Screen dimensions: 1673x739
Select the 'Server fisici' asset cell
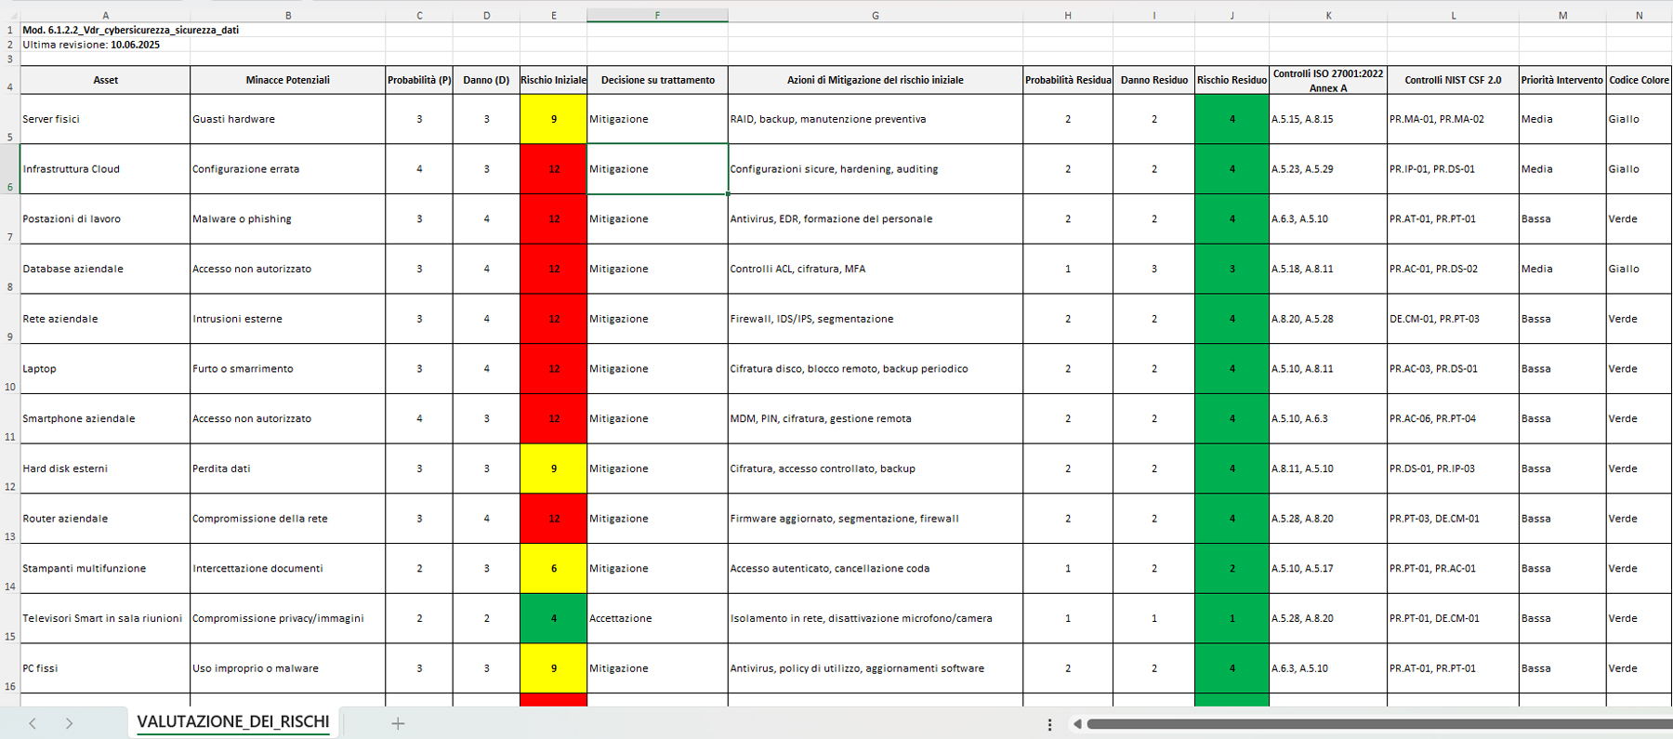pyautogui.click(x=105, y=119)
